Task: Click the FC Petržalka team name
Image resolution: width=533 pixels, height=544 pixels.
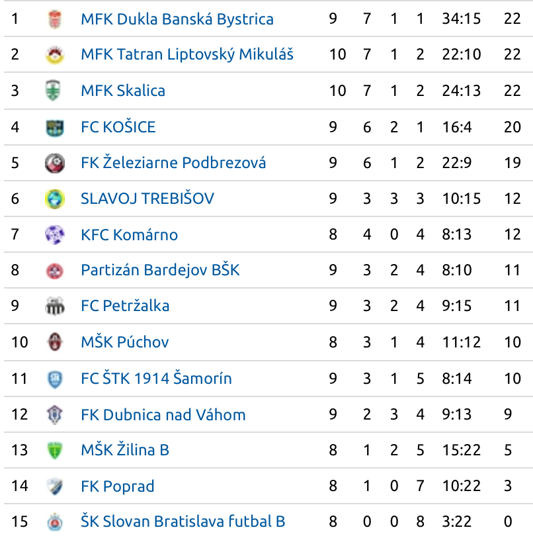Action: [x=125, y=306]
